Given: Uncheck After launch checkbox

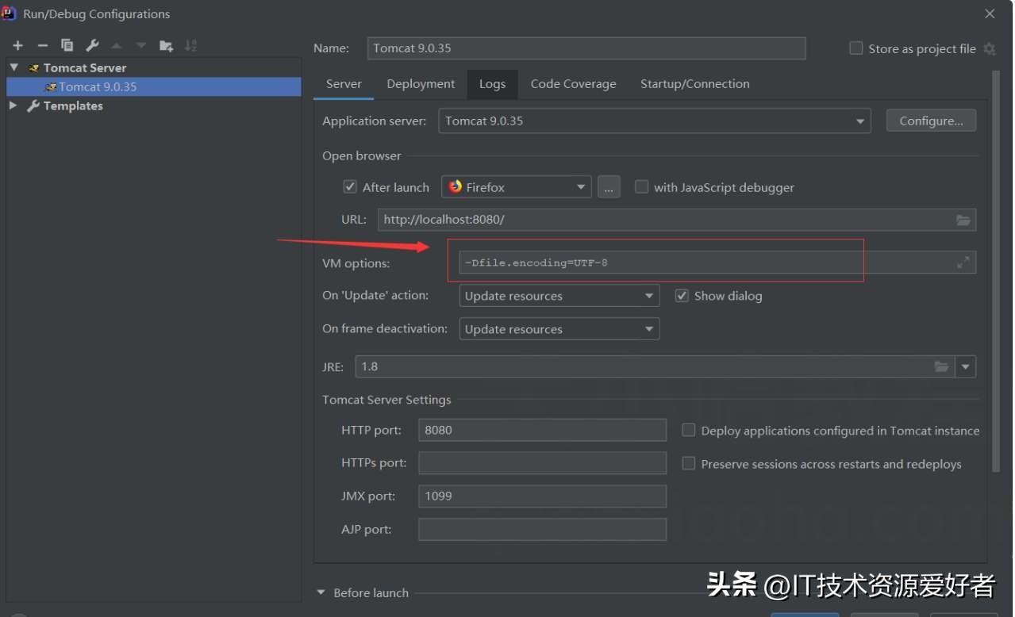Looking at the screenshot, I should point(350,186).
